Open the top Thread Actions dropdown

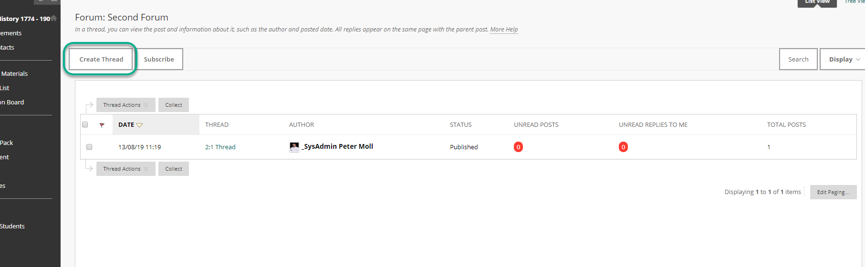(126, 105)
